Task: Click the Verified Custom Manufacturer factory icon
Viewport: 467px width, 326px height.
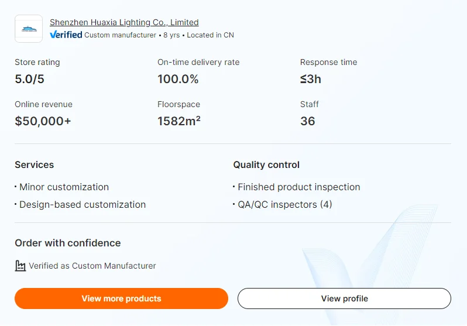Action: (20, 266)
